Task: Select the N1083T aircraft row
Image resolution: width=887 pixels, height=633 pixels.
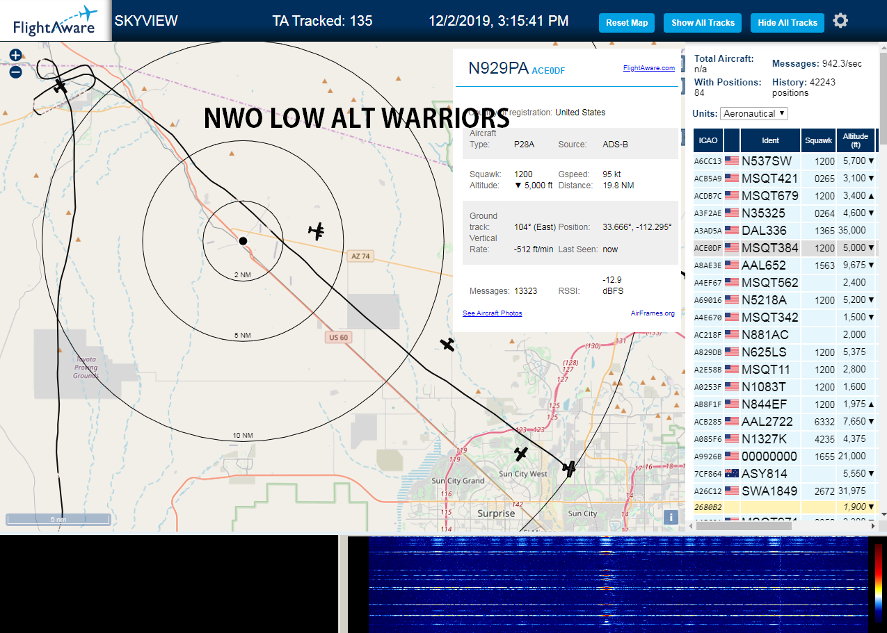Action: coord(785,386)
